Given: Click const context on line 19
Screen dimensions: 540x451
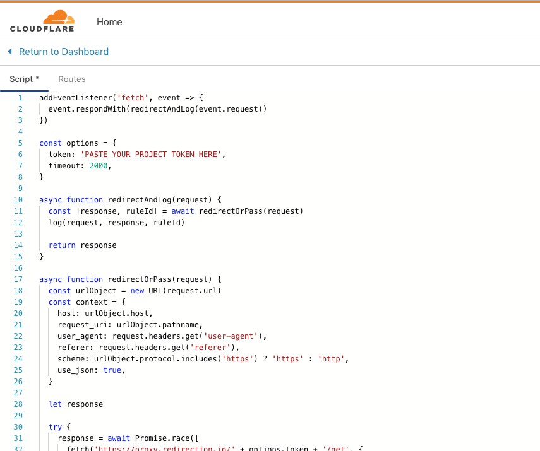Looking at the screenshot, I should 78,302.
